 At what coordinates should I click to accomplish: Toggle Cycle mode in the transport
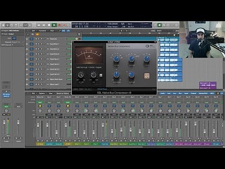tap(68, 25)
